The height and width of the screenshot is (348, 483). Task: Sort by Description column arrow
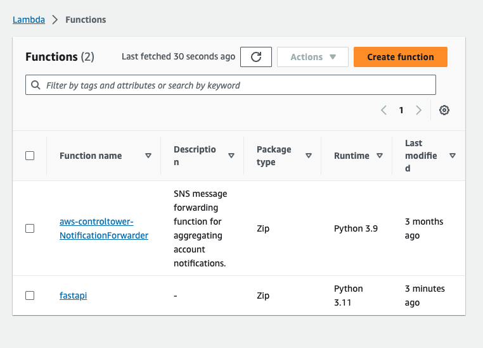pyautogui.click(x=231, y=156)
